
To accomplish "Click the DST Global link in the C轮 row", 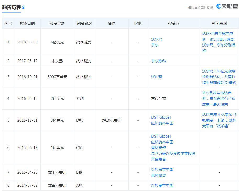I will coord(161,136).
